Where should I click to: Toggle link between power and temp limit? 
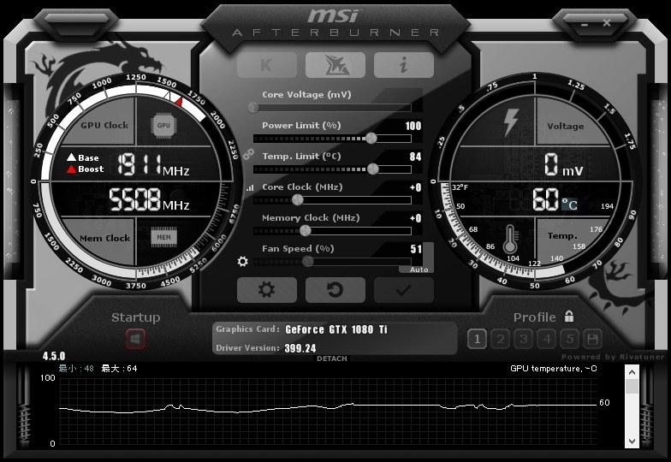[x=248, y=154]
